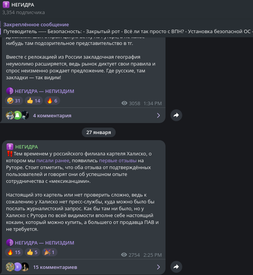
Task: Toggle the fire reaction with 15
Action: [x=14, y=252]
